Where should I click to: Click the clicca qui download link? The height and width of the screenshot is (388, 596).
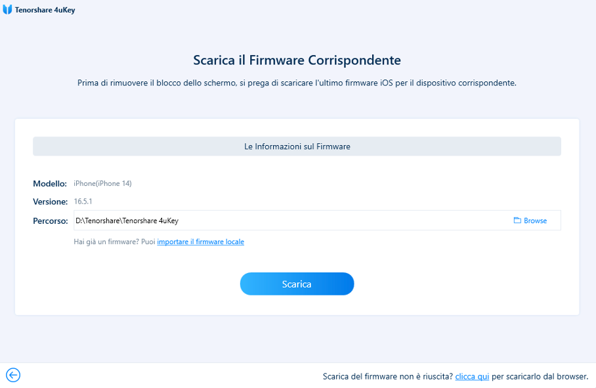pos(472,376)
